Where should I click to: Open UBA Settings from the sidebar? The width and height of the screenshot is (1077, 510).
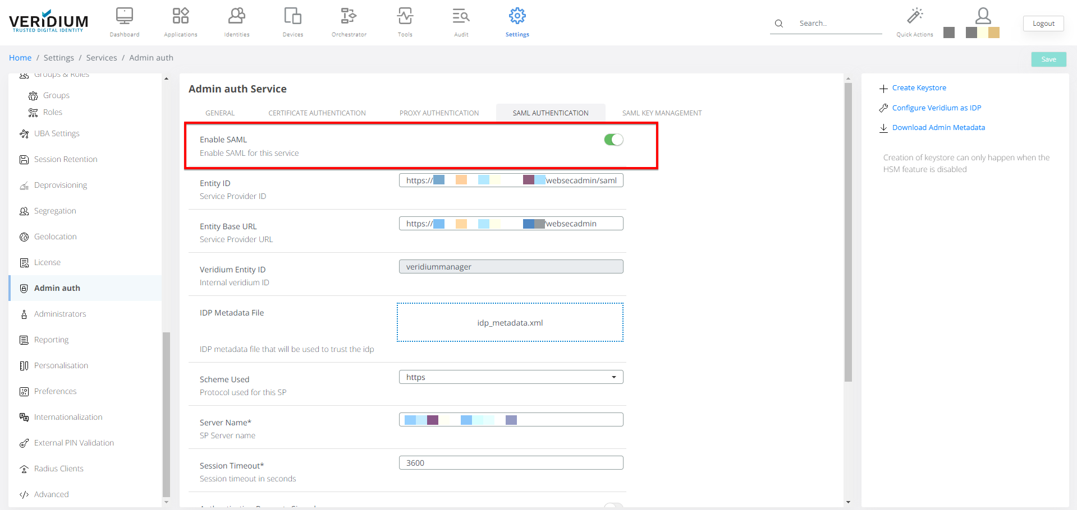point(56,133)
